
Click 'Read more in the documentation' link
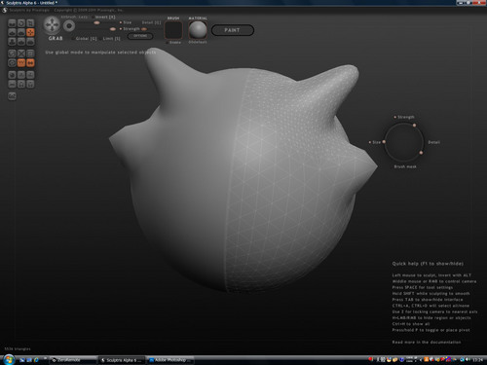pos(427,342)
